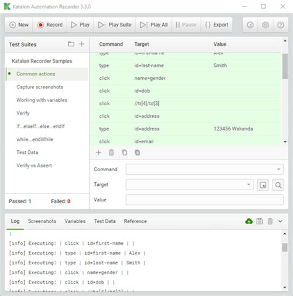Click log line click id=dob

[x=62, y=282]
